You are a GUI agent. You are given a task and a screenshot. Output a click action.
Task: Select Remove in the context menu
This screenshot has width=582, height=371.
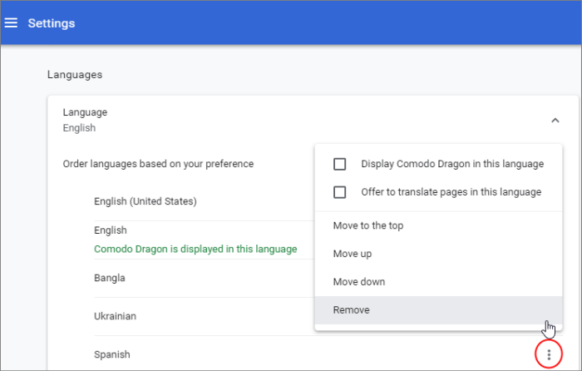point(438,310)
